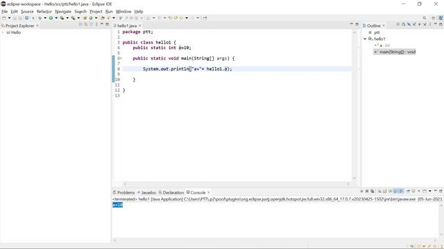The width and height of the screenshot is (444, 249).
Task: Close the Console view tab
Action: [209, 192]
